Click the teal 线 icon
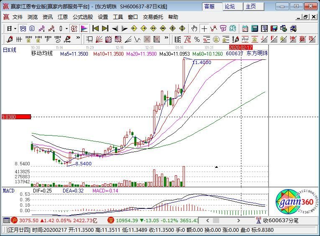Image resolution: width=320 pixels, height=236 pixels. point(233,28)
